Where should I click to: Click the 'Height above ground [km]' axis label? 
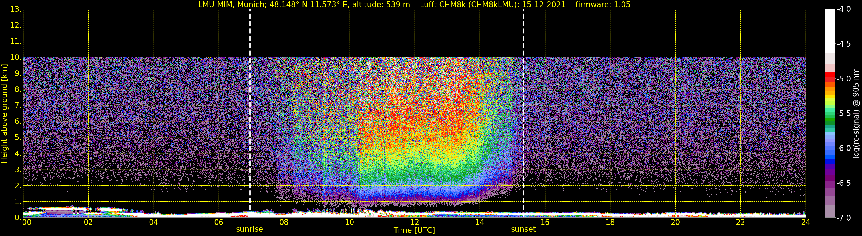pyautogui.click(x=4, y=114)
